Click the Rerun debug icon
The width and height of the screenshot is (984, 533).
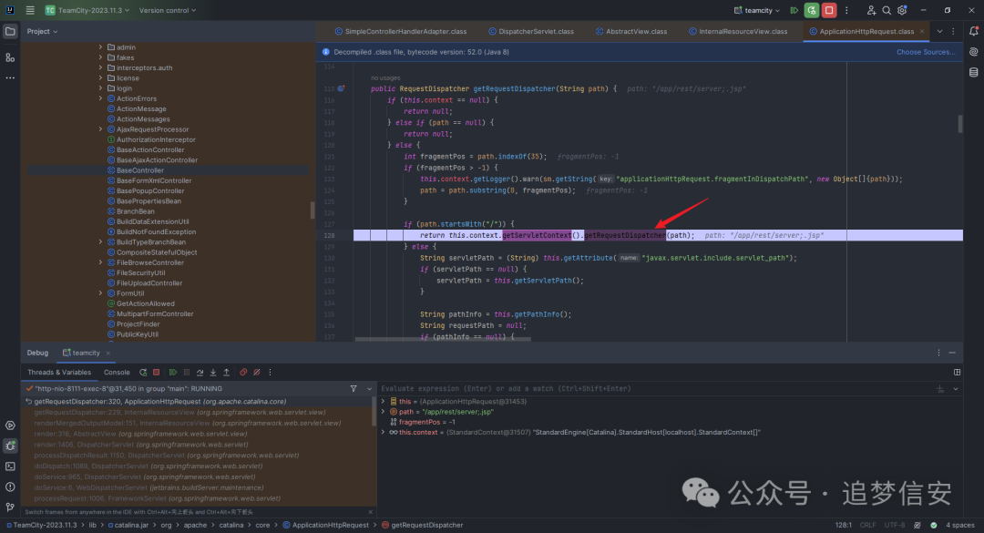click(x=142, y=372)
